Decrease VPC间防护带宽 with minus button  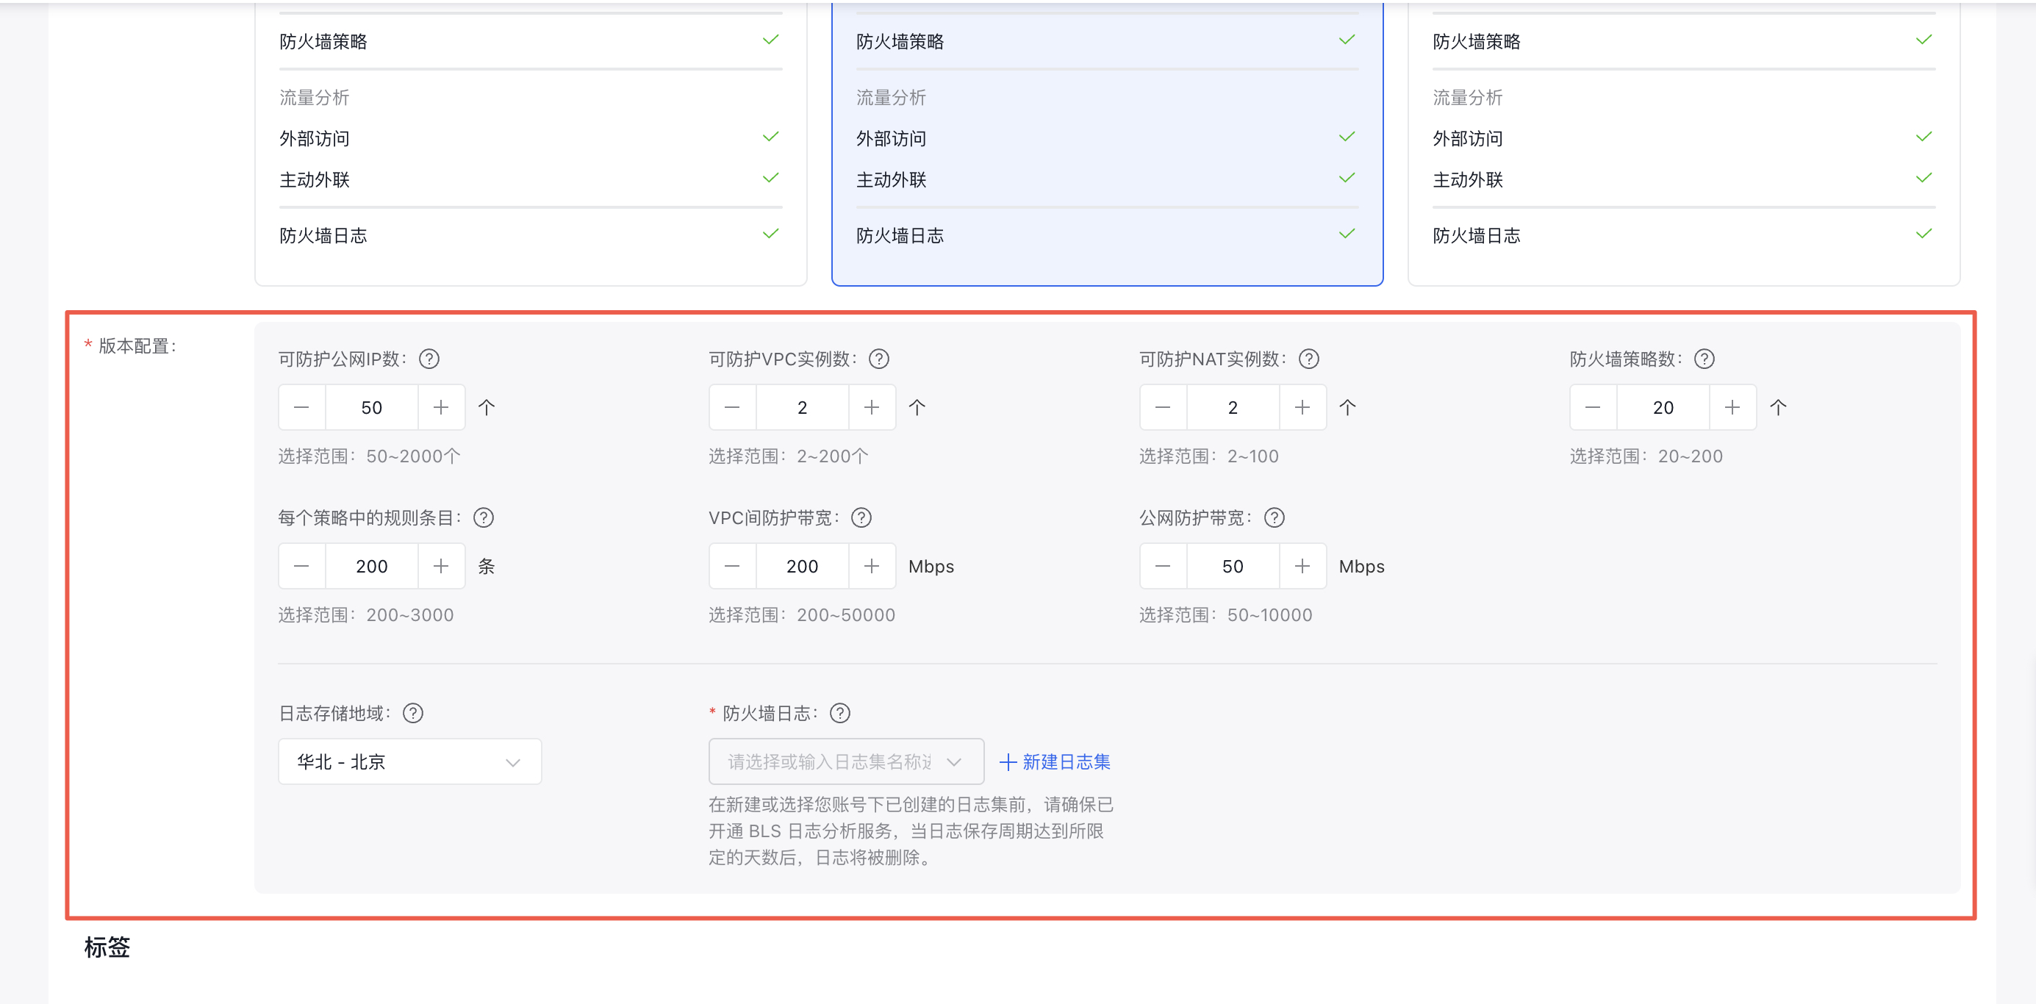pyautogui.click(x=732, y=566)
